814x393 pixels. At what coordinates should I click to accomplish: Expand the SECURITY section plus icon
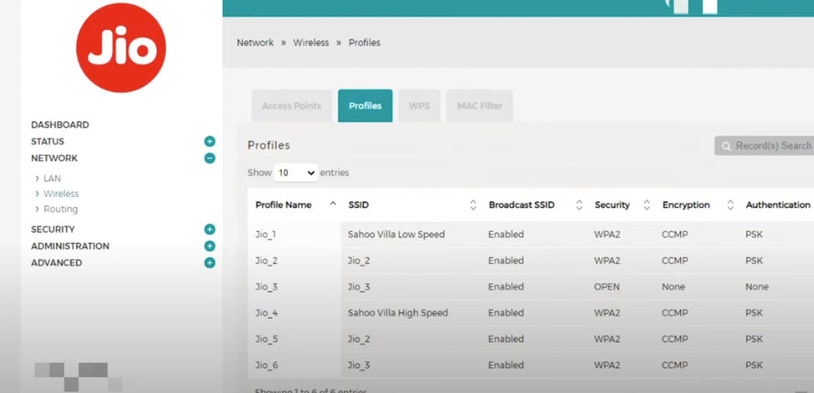coord(210,229)
